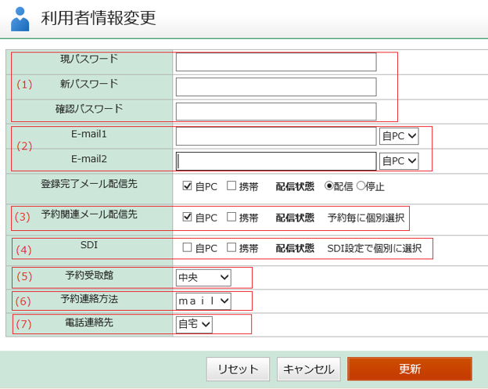
Task: Click the 現パスワード label
Action: point(89,59)
